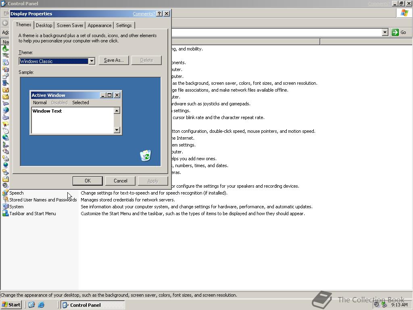Click the Show Desktop quick launch icon
This screenshot has width=413, height=310.
pyautogui.click(x=31, y=305)
